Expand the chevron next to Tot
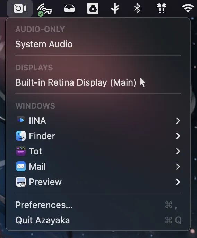 coord(178,151)
